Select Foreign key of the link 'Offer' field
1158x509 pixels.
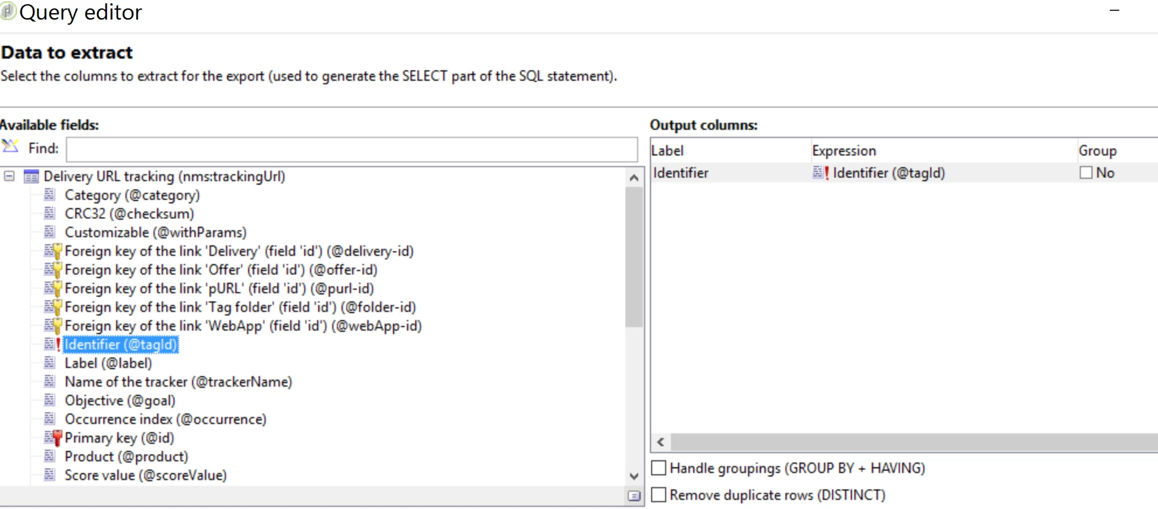click(221, 270)
